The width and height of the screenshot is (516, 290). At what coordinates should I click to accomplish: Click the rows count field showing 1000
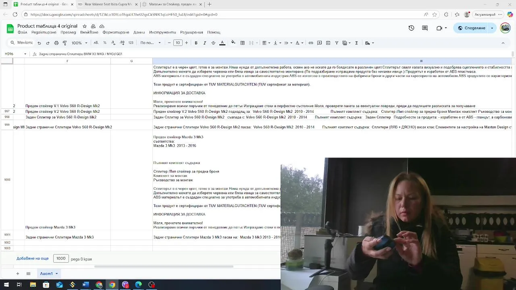[x=61, y=259]
